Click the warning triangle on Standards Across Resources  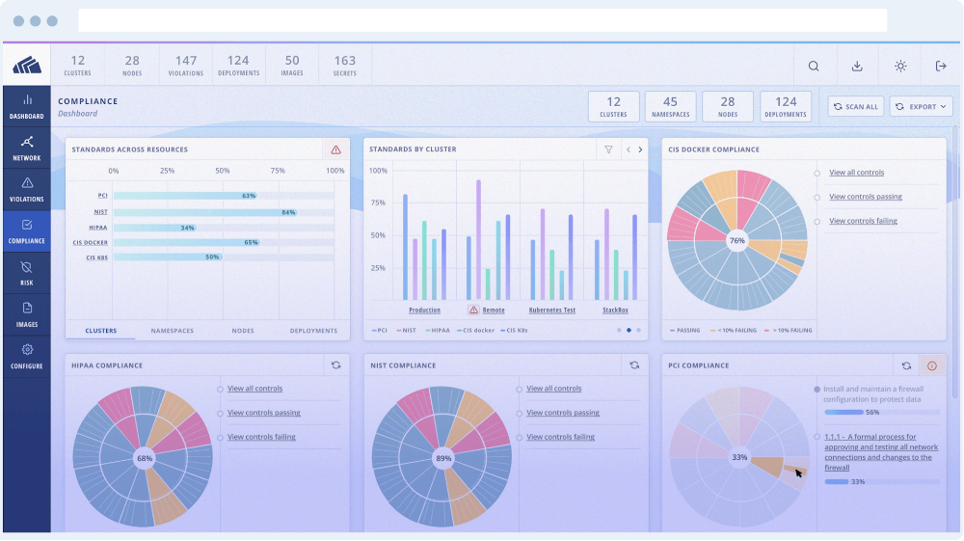(x=335, y=149)
